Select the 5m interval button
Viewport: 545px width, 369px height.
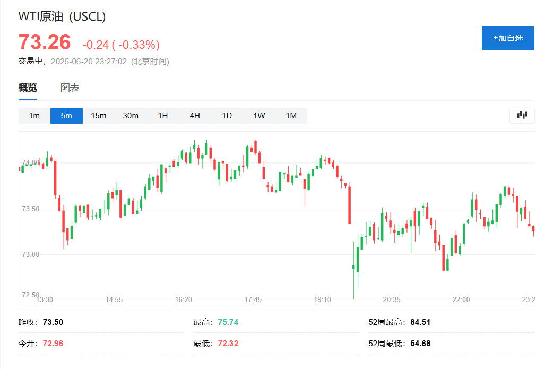(x=66, y=116)
